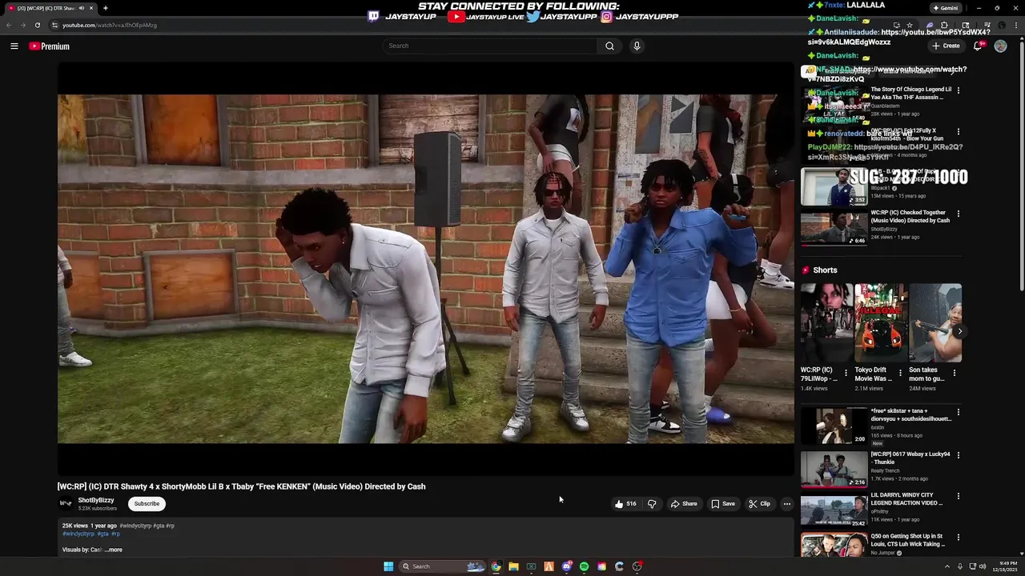Screen dimensions: 1025x576
Task: Subscribe to ShotByBizzy
Action: 147,503
